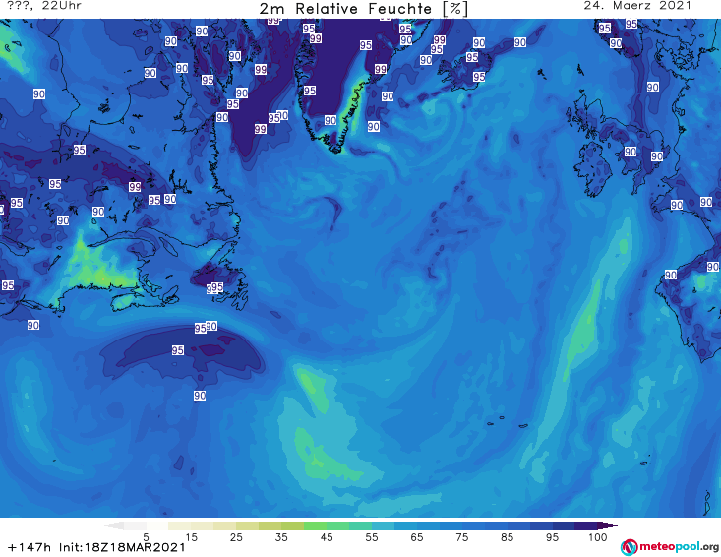The image size is (721, 557).
Task: Click the colorbar label '75'
Action: (461, 537)
